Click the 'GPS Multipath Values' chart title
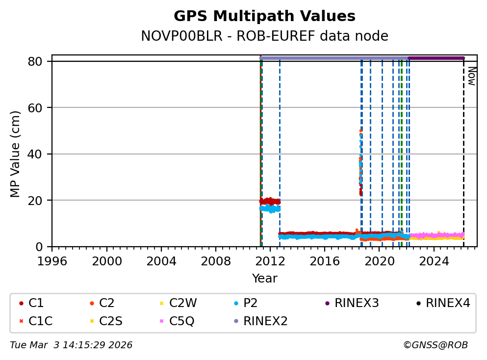The width and height of the screenshot is (487, 360). click(264, 16)
